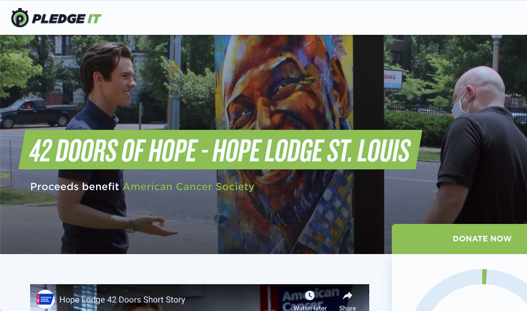The height and width of the screenshot is (311, 527).
Task: Click the American Cancer Society channel avatar
Action: [x=45, y=299]
